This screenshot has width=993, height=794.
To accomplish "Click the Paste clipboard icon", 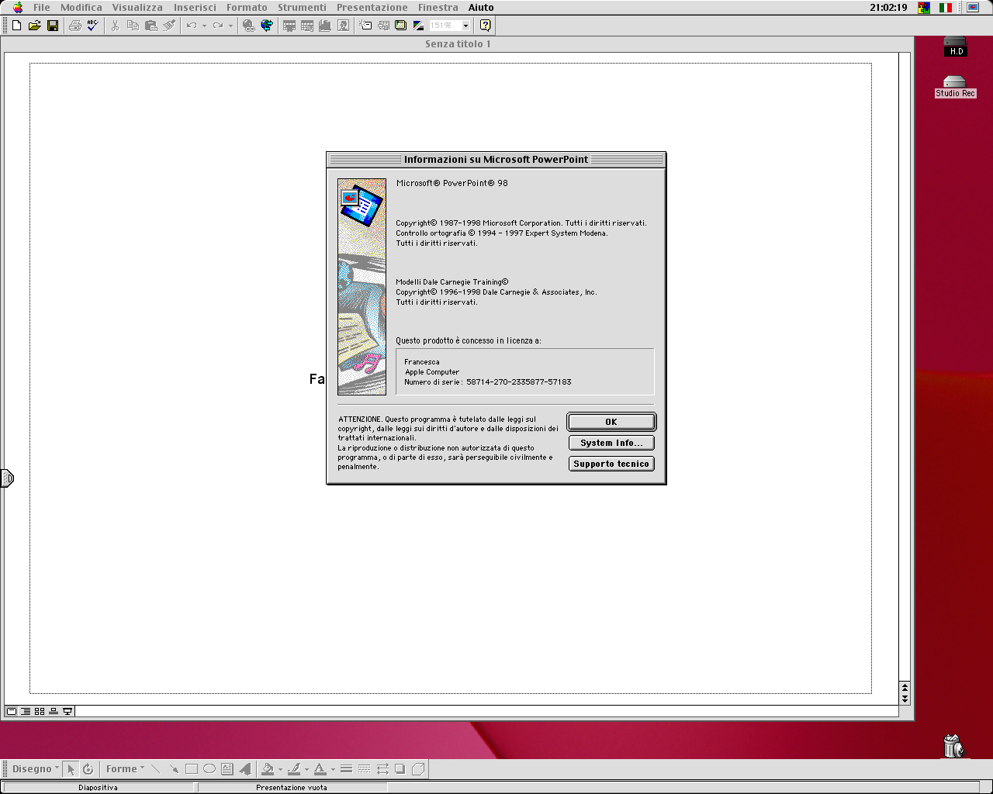I will click(x=151, y=26).
